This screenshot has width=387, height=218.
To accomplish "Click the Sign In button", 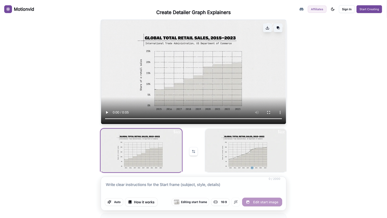I will 346,9.
